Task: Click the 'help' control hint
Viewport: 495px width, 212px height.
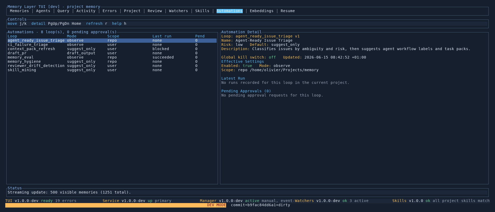Action: pos(117,23)
